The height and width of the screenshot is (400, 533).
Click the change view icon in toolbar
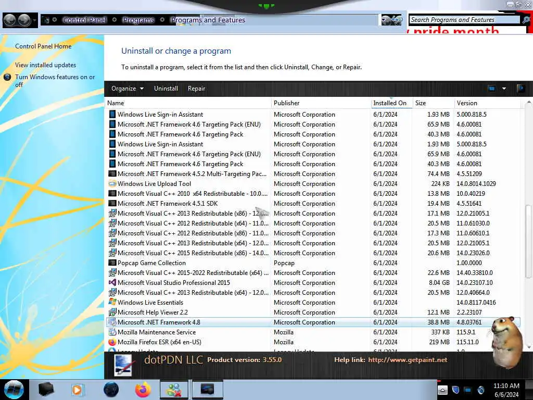pos(491,89)
